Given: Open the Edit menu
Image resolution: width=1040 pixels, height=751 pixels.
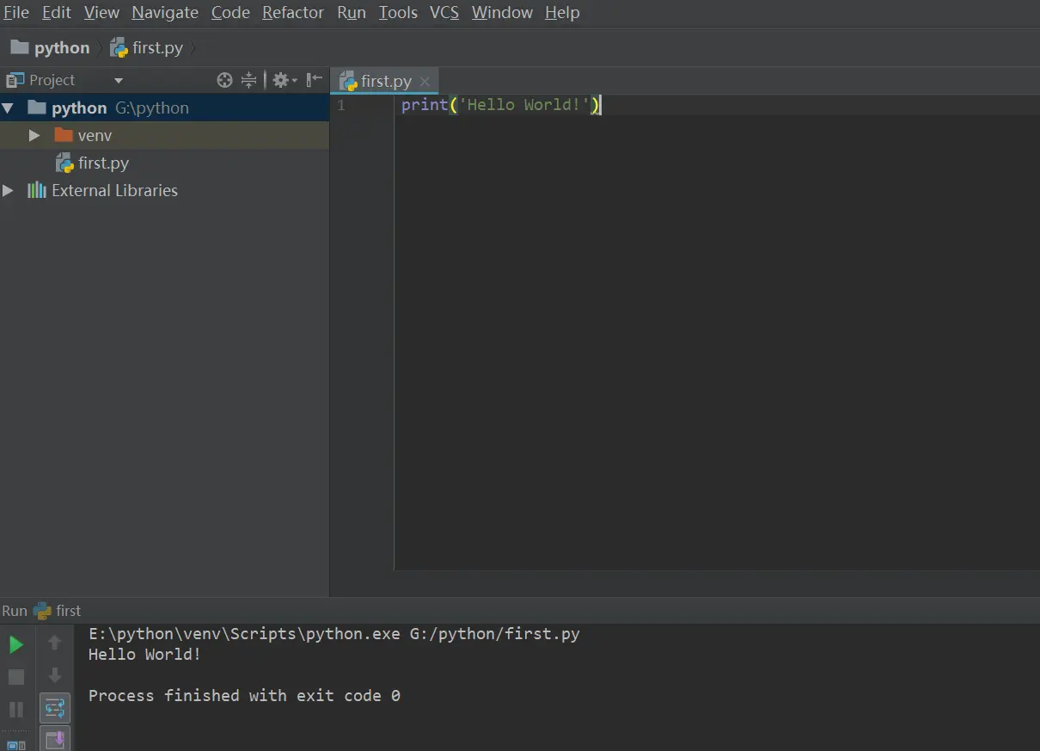Looking at the screenshot, I should 57,12.
